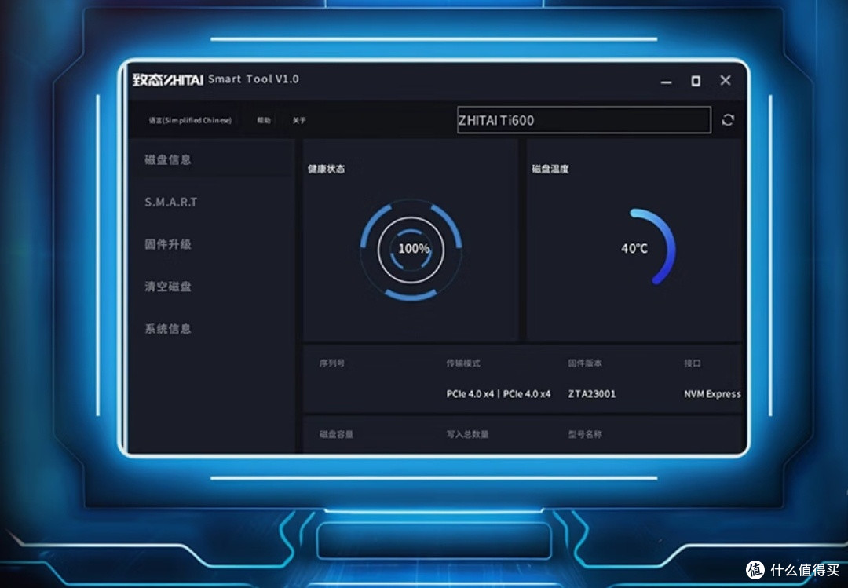Click the 磁盘容量 disk capacity label

(336, 434)
